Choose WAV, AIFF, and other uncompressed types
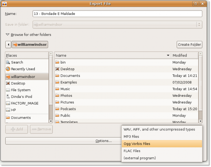Viewport: 211px width, 167px height. (162, 129)
